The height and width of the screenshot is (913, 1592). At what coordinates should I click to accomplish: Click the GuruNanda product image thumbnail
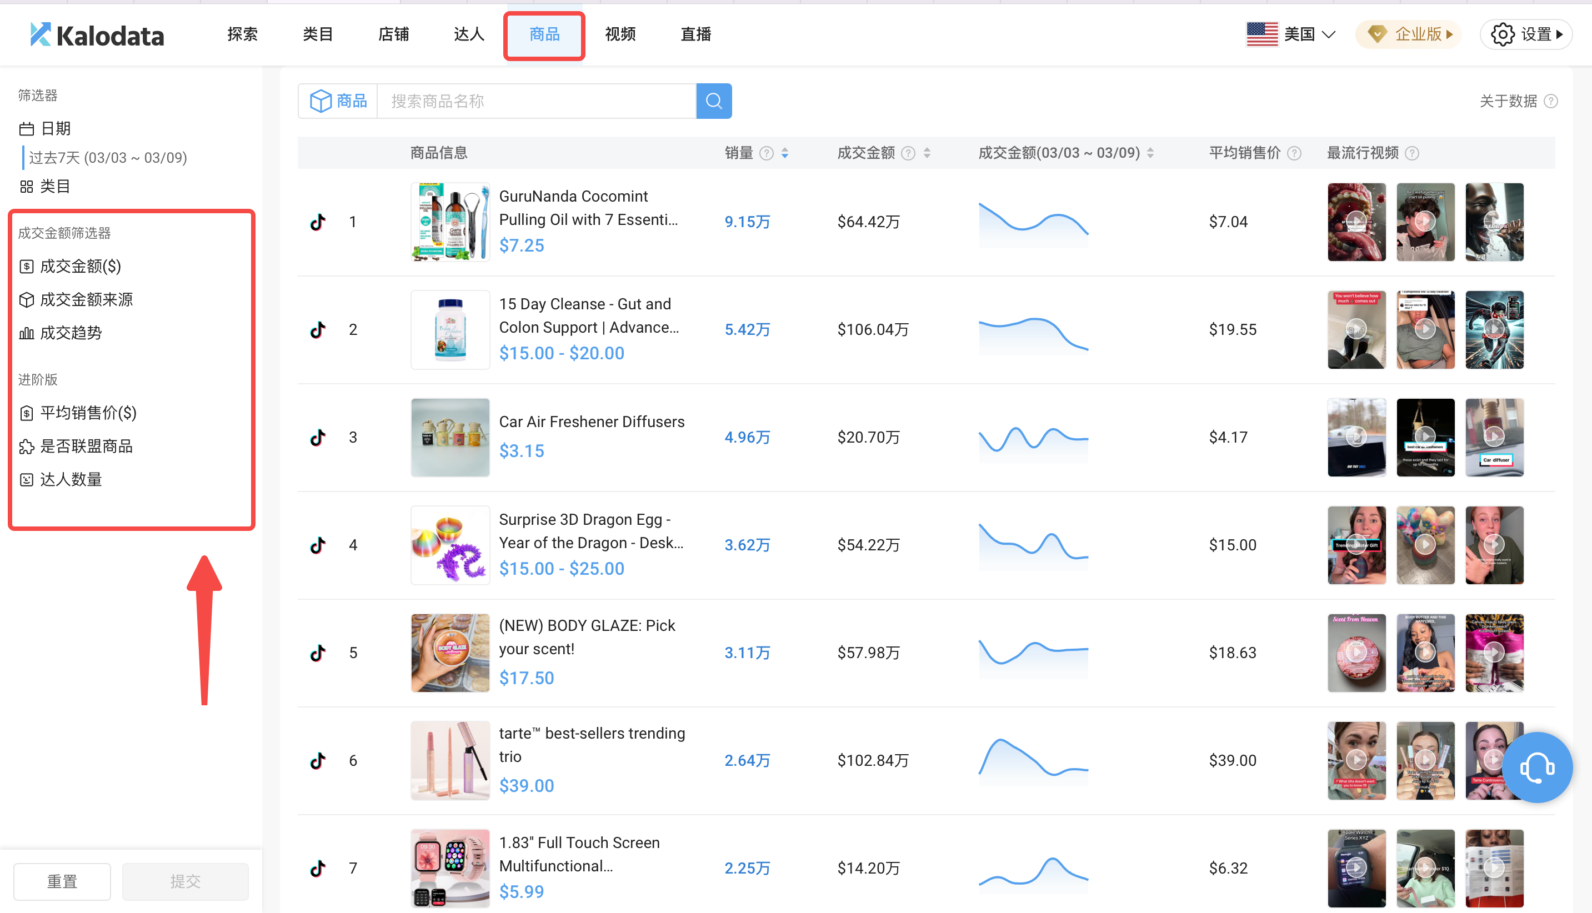(x=450, y=222)
